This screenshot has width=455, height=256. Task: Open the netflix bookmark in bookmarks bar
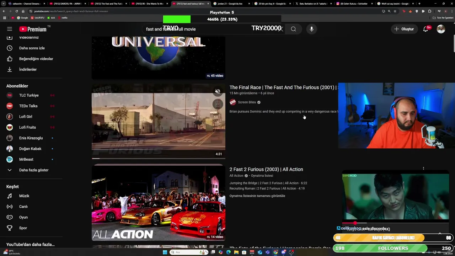point(63,18)
